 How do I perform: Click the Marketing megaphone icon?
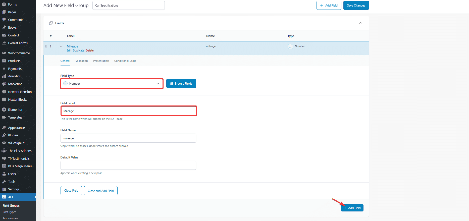4,84
